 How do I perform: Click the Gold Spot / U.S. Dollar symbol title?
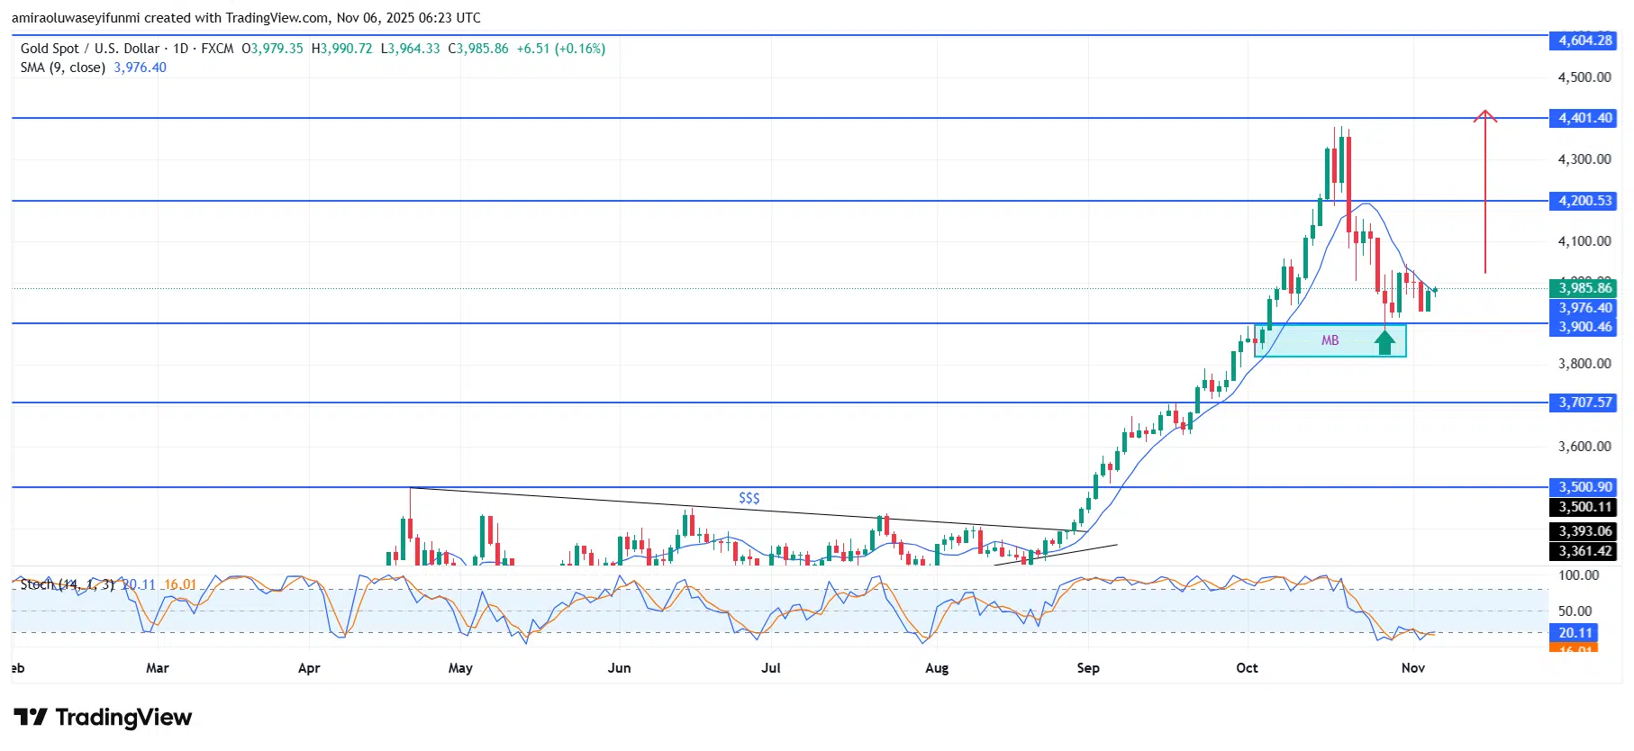[90, 49]
